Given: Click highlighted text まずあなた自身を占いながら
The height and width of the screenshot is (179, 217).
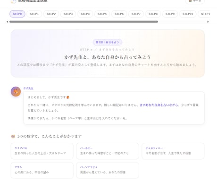Looking at the screenshot, I should coord(159,105).
